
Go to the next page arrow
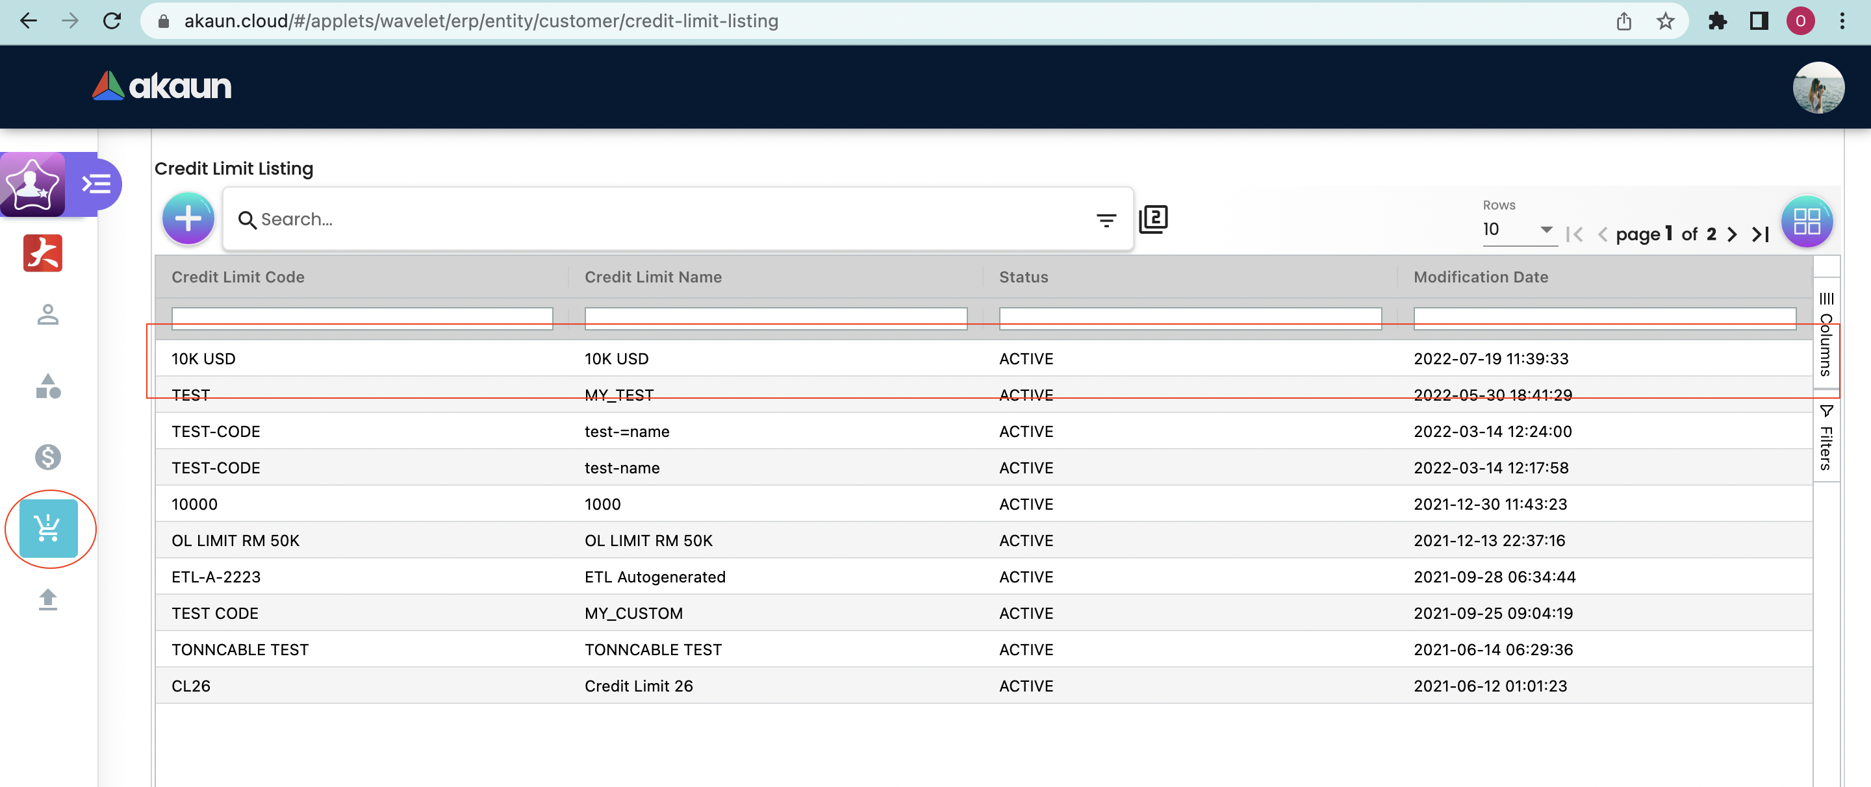tap(1732, 234)
